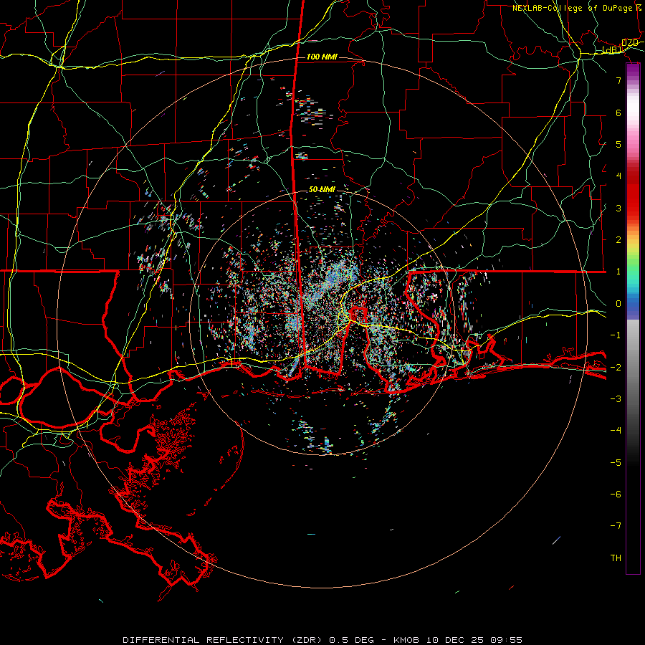The width and height of the screenshot is (645, 645).
Task: Click the 0 scale tick label
Action: click(x=618, y=303)
